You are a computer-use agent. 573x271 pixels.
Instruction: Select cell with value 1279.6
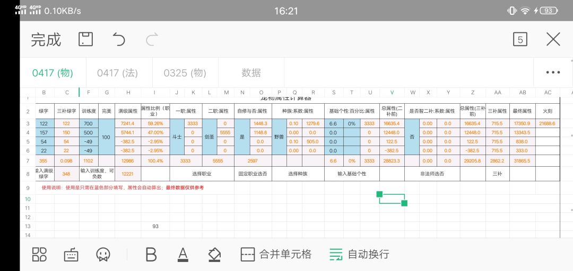click(313, 124)
